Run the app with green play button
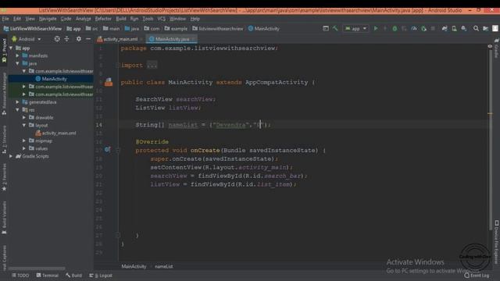 376,29
